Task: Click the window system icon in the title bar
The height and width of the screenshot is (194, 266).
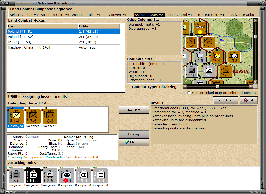Action: [x=6, y=3]
